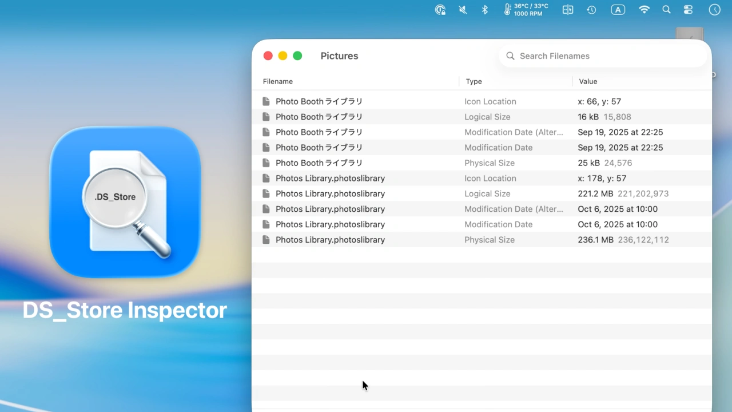Open the Bluetooth menu bar icon

coord(485,10)
